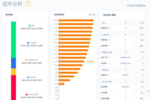Click the 退货率% label

click(x=125, y=75)
